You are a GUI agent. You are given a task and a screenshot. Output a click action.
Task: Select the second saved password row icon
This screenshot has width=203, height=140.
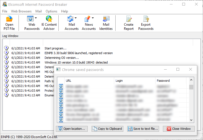click(x=61, y=91)
